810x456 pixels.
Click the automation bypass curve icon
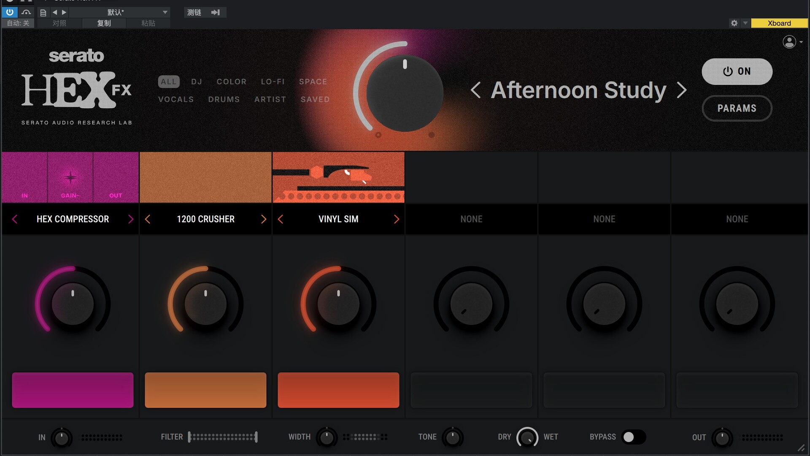point(26,12)
